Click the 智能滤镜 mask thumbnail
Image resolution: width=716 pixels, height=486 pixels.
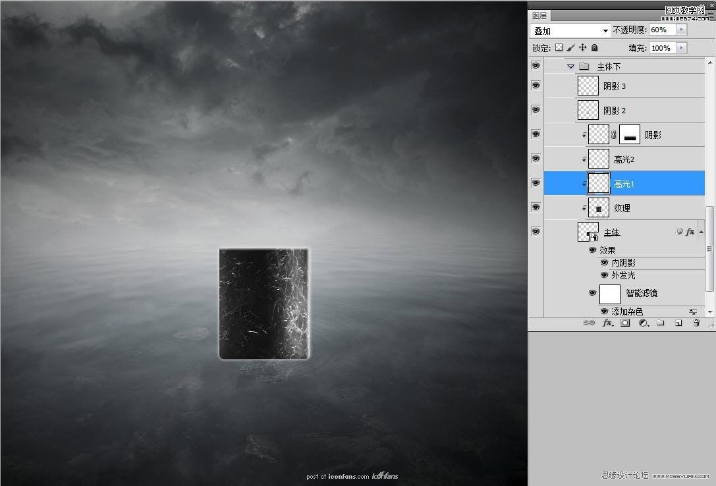[609, 293]
